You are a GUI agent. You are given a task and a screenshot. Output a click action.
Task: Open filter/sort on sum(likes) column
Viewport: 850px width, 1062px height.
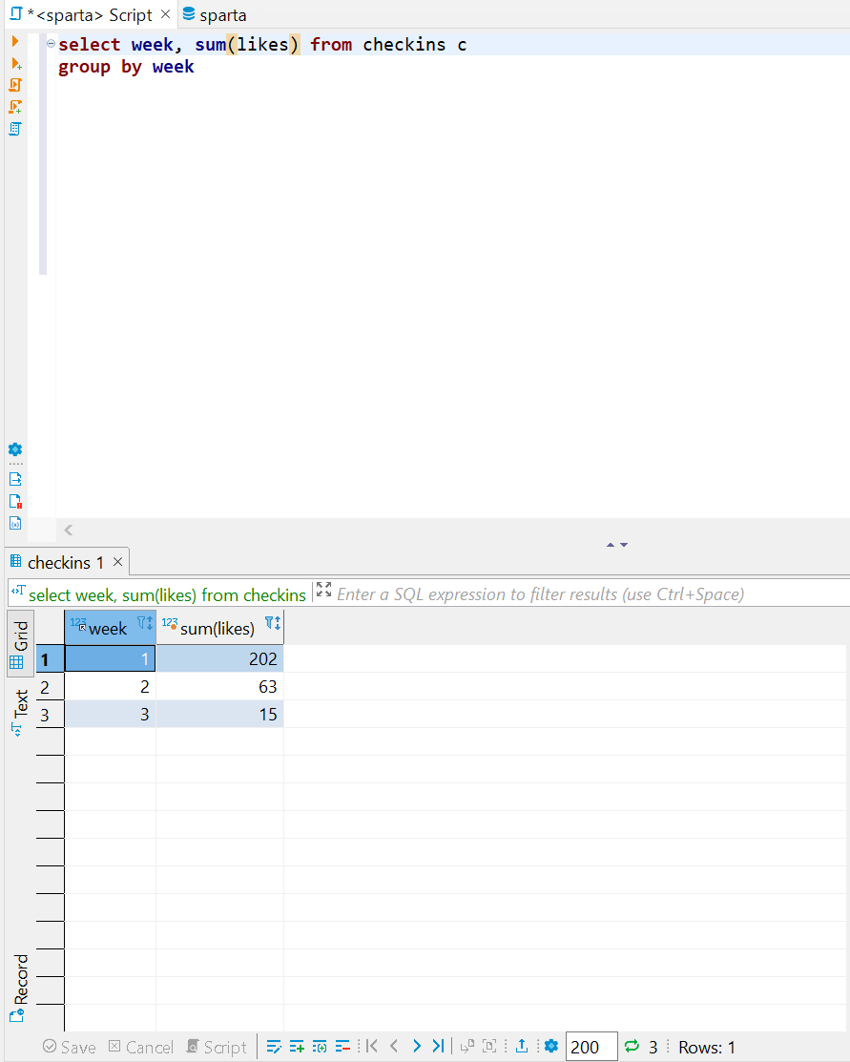click(x=272, y=622)
